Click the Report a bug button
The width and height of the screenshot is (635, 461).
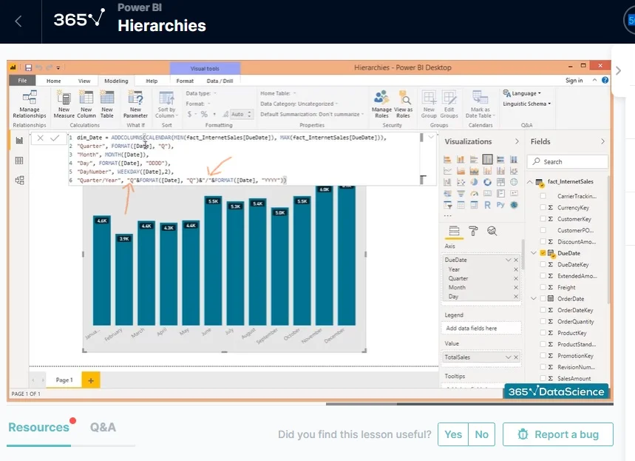(557, 434)
